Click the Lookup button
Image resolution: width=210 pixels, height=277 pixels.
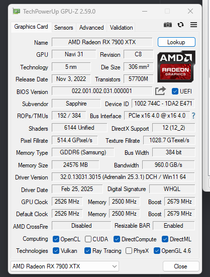tap(176, 42)
